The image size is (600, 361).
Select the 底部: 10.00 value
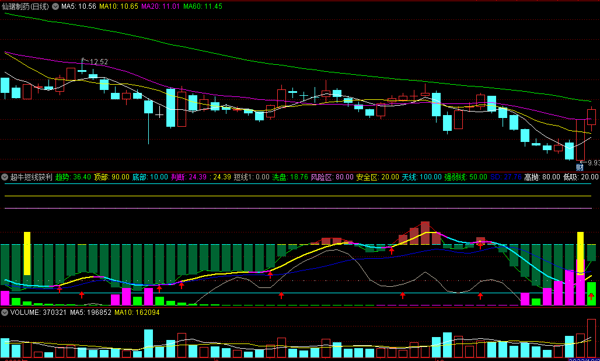click(x=151, y=177)
